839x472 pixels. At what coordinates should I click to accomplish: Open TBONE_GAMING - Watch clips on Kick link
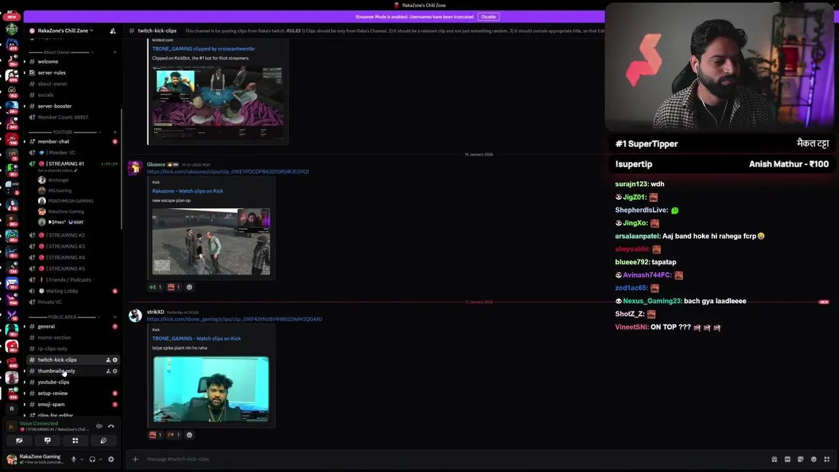tap(196, 338)
